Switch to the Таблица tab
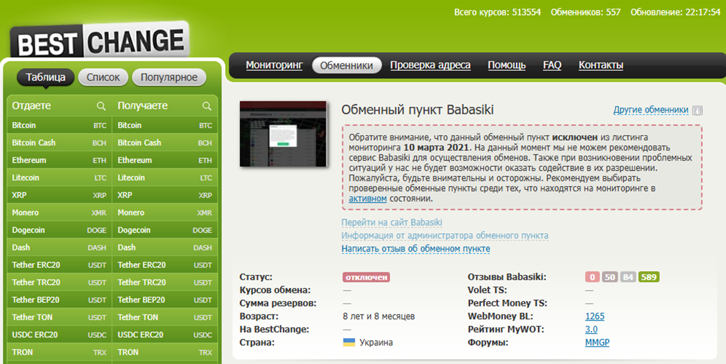This screenshot has width=726, height=364. point(46,77)
